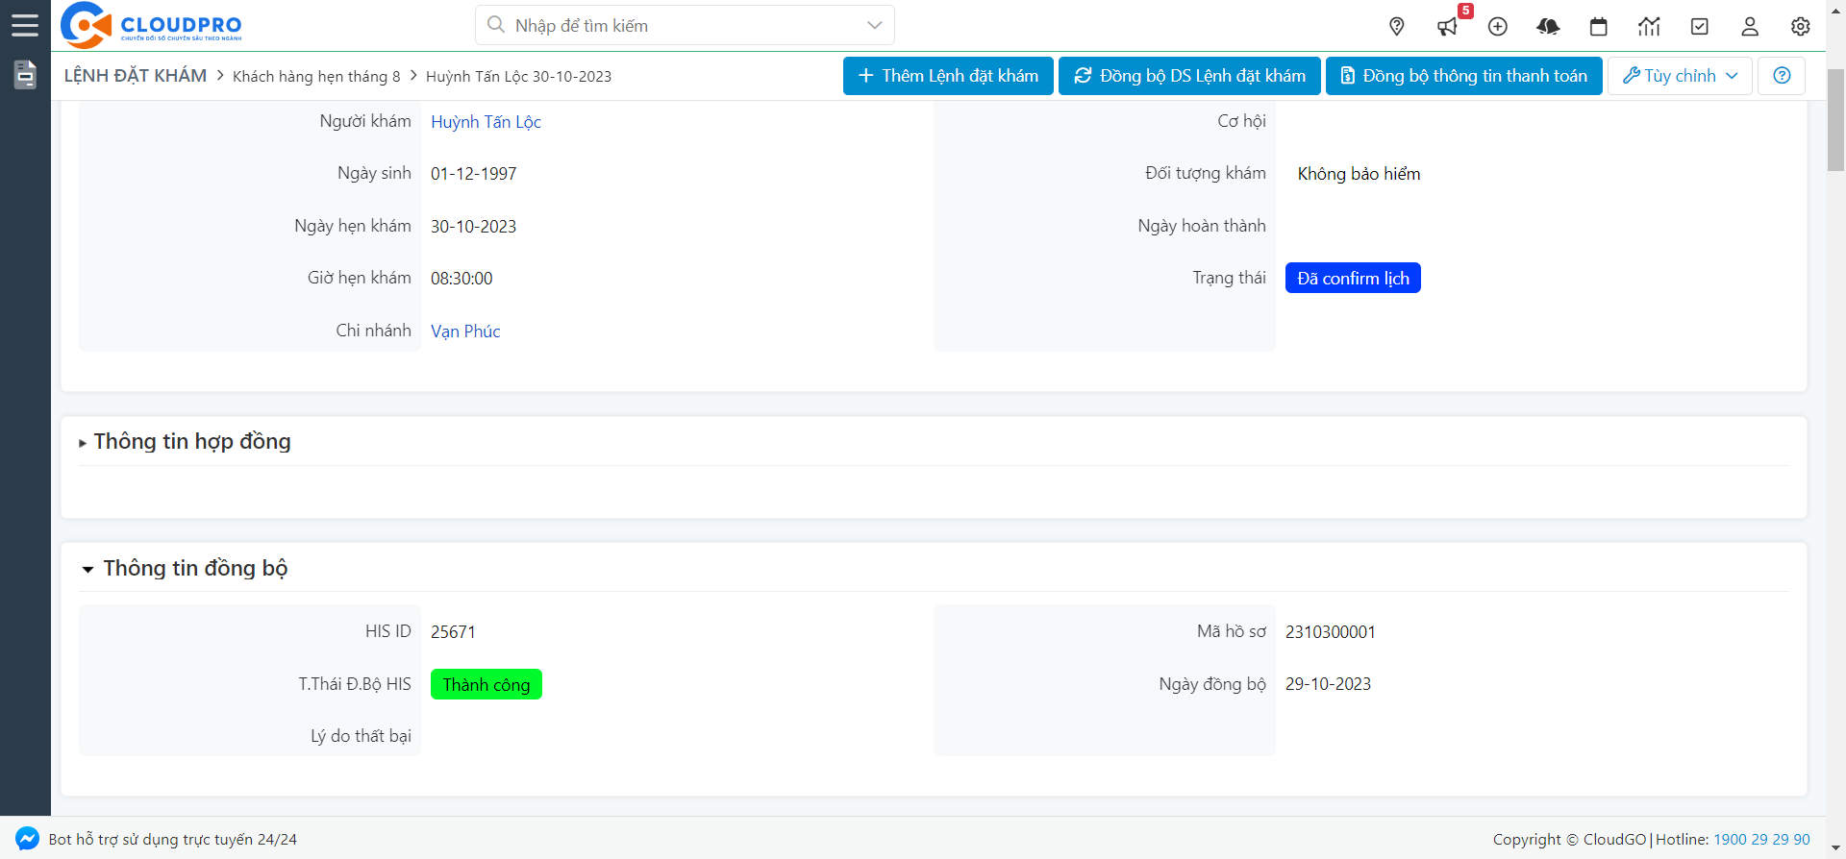Screen dimensions: 1846x859
Task: Open the calendar icon
Action: (1599, 27)
